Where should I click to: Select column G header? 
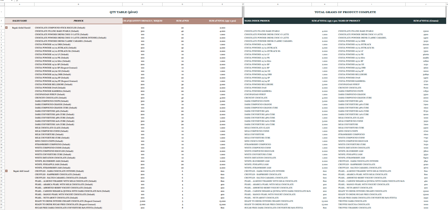point(278,4)
